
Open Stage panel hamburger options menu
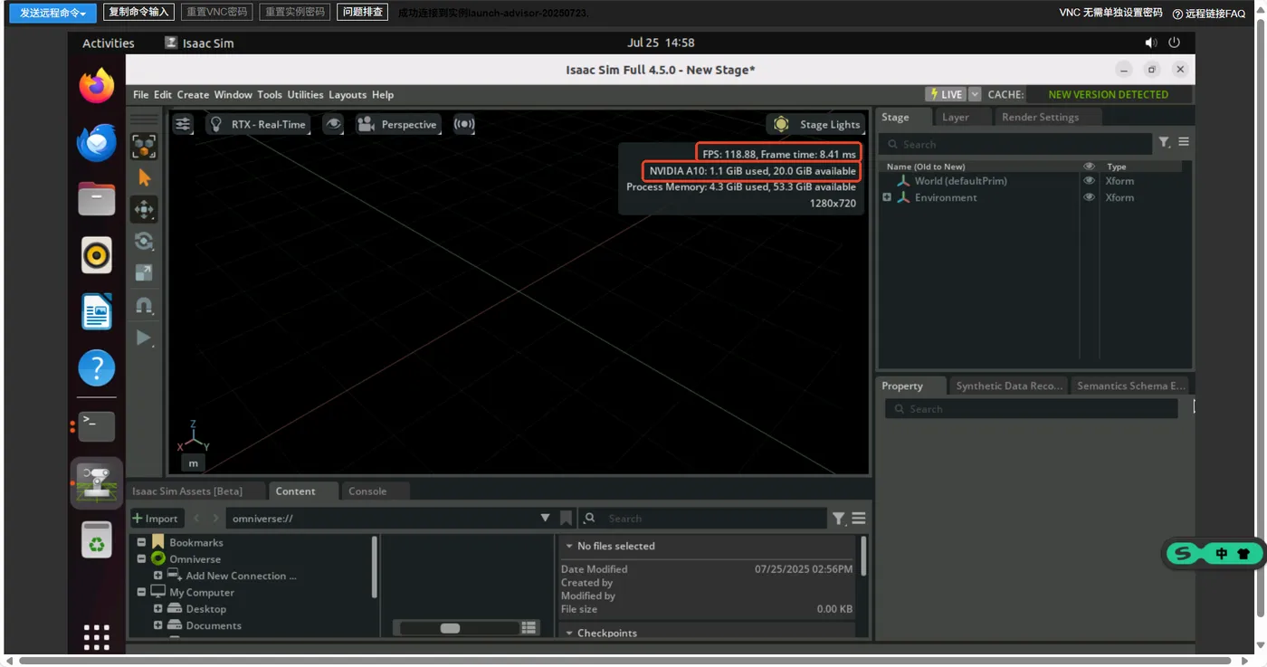[1184, 142]
